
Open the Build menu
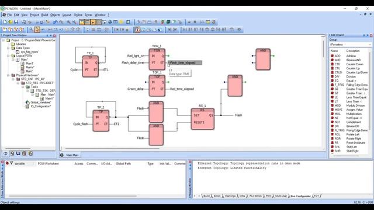[44, 15]
